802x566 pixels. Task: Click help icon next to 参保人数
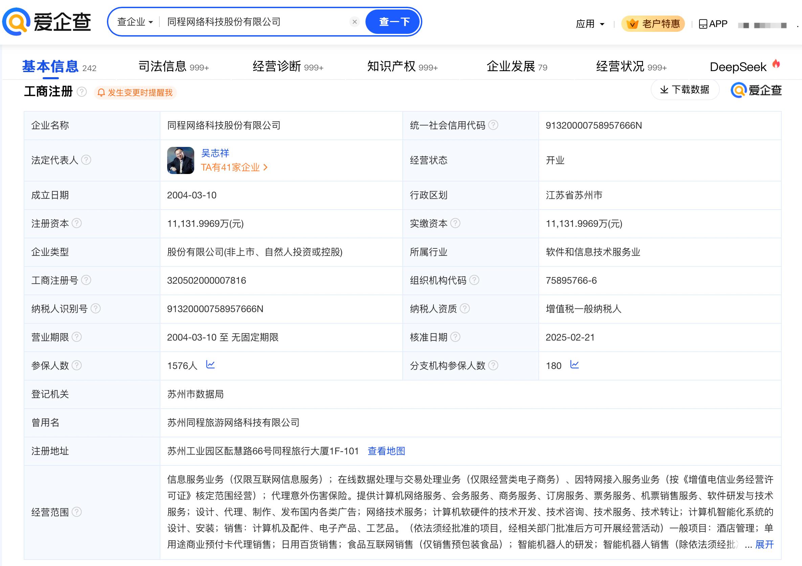tap(76, 366)
